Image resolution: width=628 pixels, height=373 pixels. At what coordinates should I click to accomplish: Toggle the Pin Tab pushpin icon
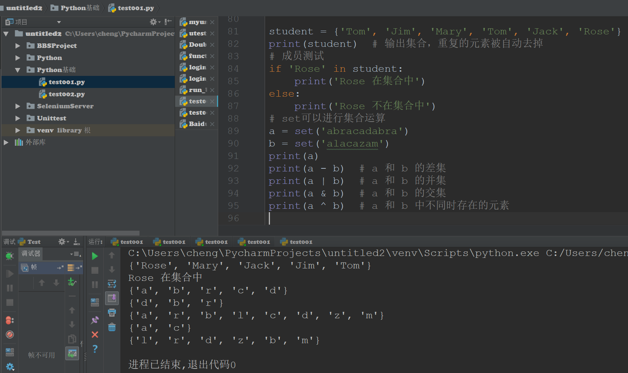pos(95,320)
